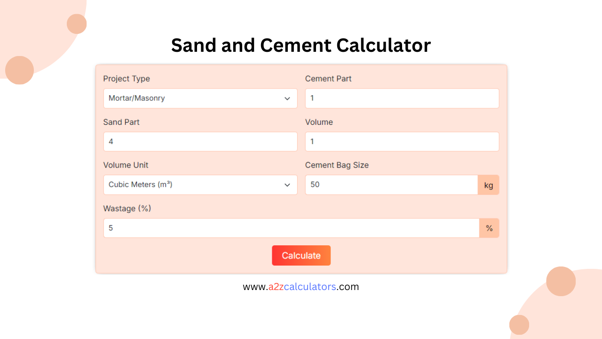Visit the a2zcalculators link
602x339 pixels.
(x=301, y=286)
